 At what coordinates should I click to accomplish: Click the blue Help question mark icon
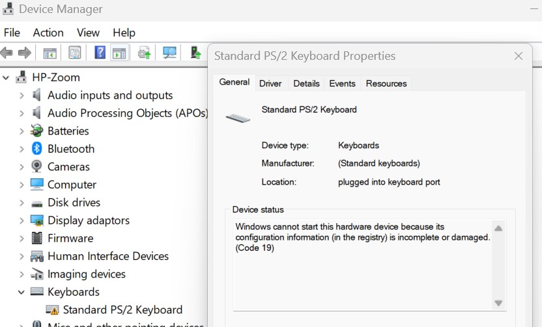[x=100, y=53]
